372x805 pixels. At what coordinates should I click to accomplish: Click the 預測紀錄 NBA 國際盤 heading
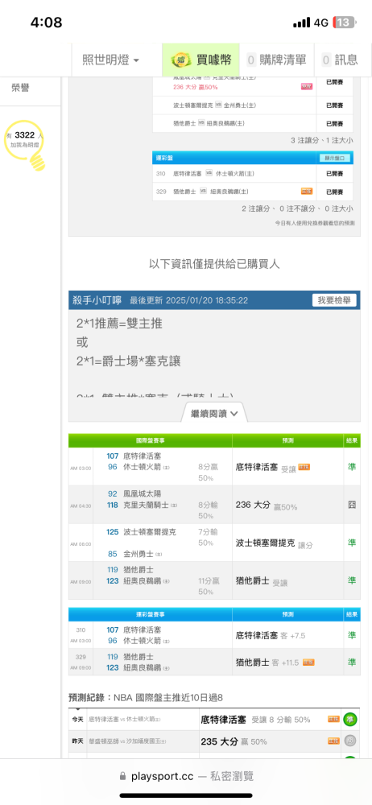(146, 697)
